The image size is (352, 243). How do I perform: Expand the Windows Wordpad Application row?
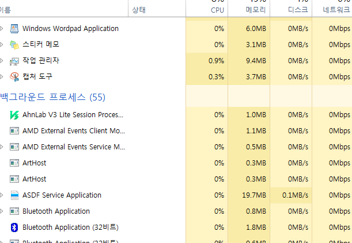(2, 29)
